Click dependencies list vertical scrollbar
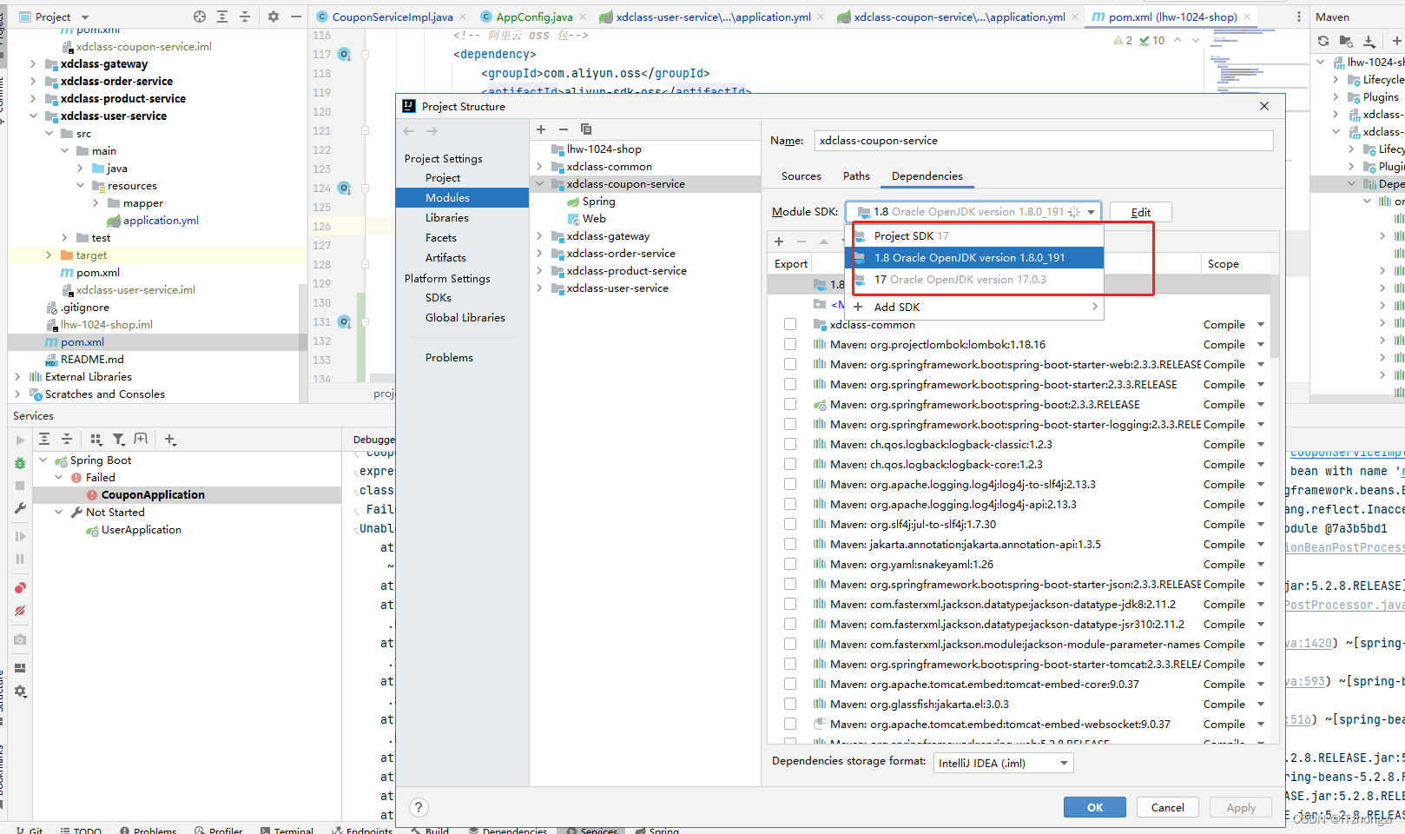This screenshot has height=834, width=1405. 1274,315
